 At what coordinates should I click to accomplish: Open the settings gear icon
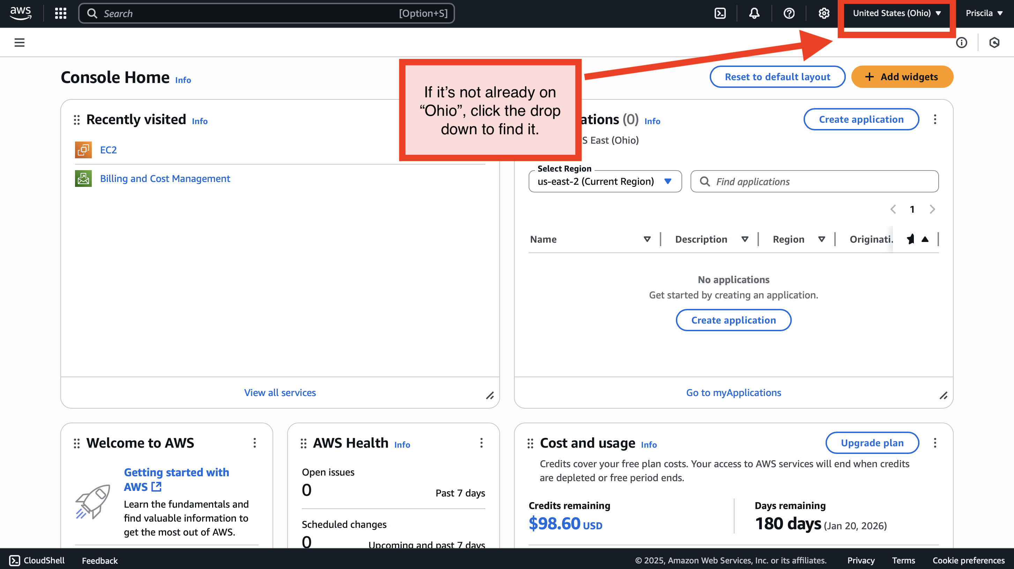[x=824, y=13]
